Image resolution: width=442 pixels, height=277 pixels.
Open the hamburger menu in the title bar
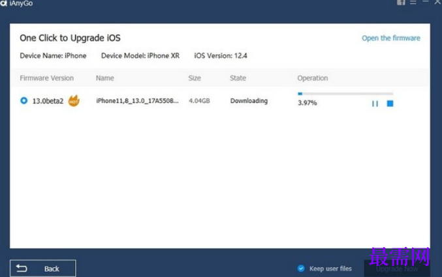click(x=413, y=3)
